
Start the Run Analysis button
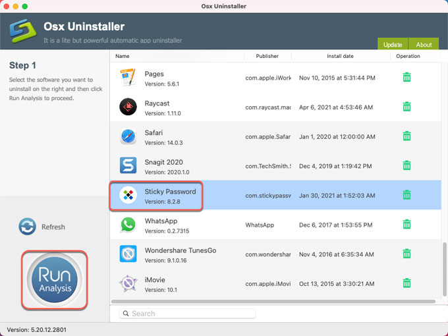(x=54, y=280)
